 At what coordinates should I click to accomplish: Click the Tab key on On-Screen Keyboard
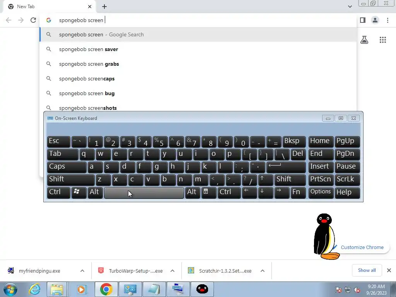[x=63, y=154]
